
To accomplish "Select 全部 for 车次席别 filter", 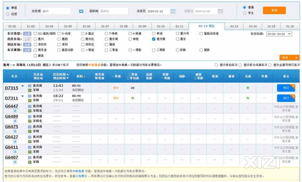I will tap(27, 50).
